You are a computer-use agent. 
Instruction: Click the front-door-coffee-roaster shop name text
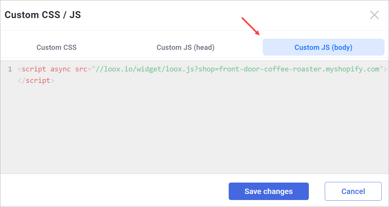pyautogui.click(x=270, y=69)
